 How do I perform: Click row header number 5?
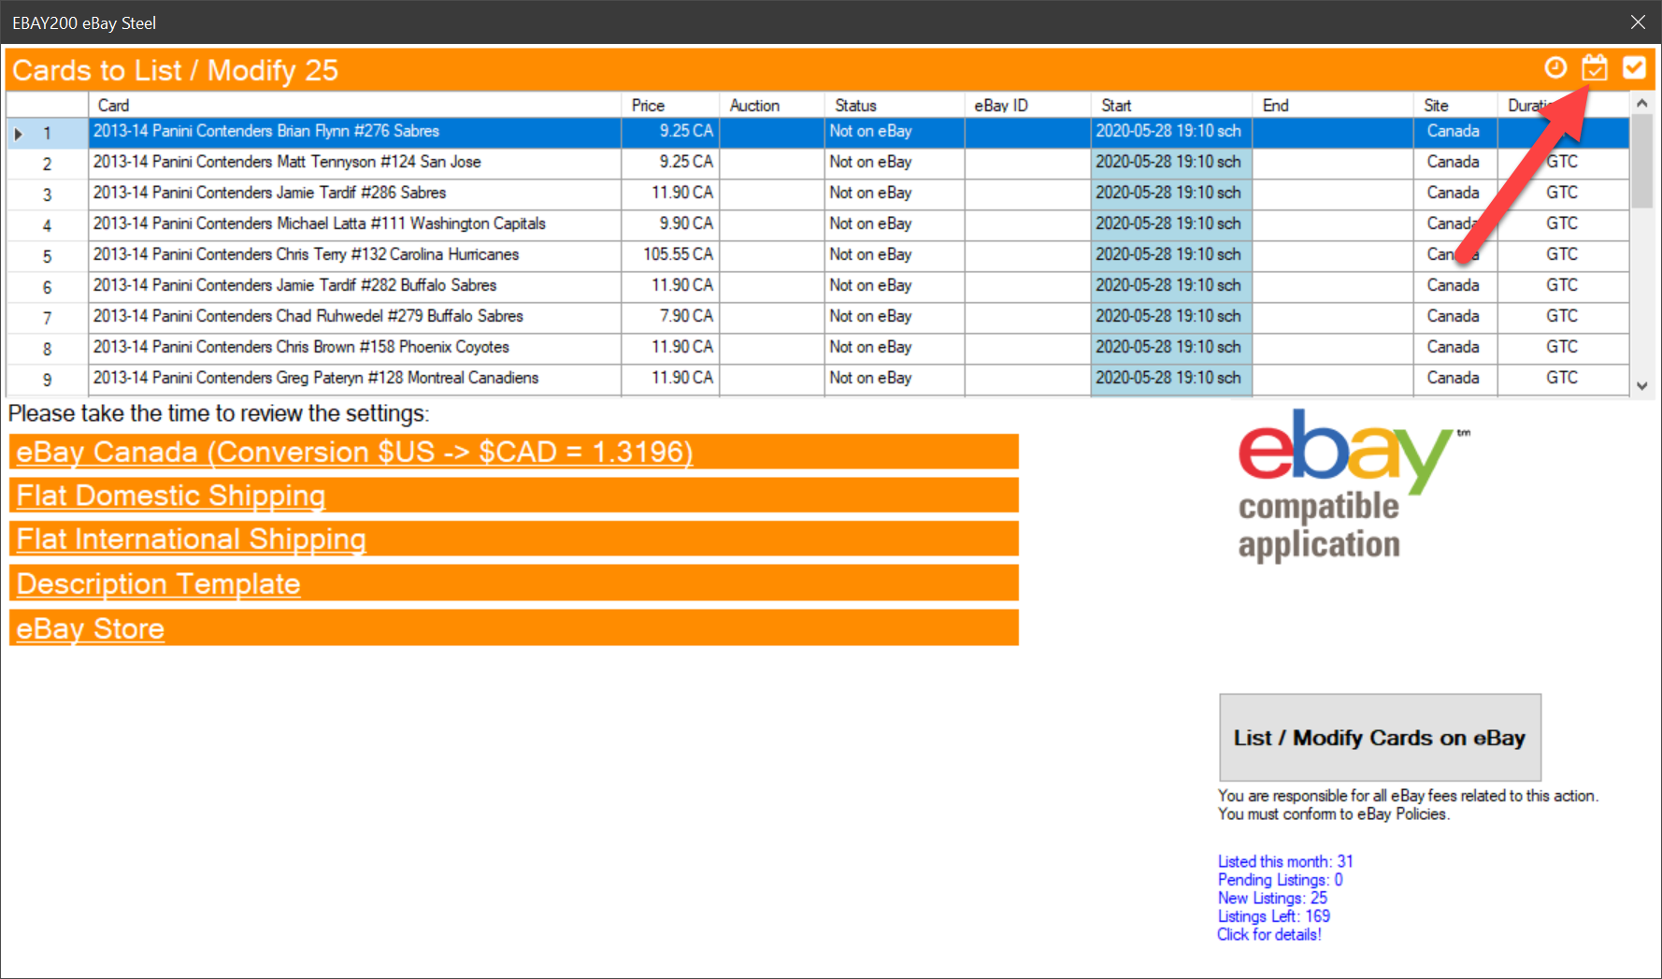(47, 256)
